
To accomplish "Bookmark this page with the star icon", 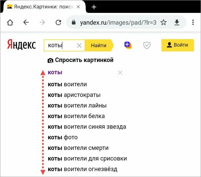I will 164,22.
